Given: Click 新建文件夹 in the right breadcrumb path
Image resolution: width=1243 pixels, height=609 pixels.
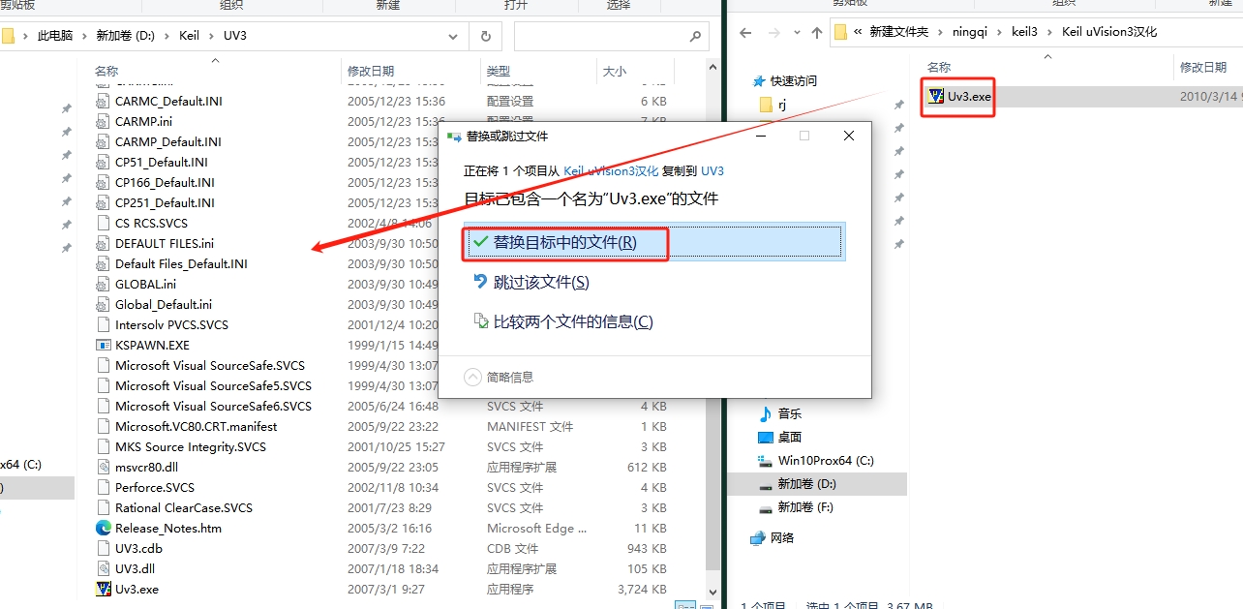Looking at the screenshot, I should (899, 32).
